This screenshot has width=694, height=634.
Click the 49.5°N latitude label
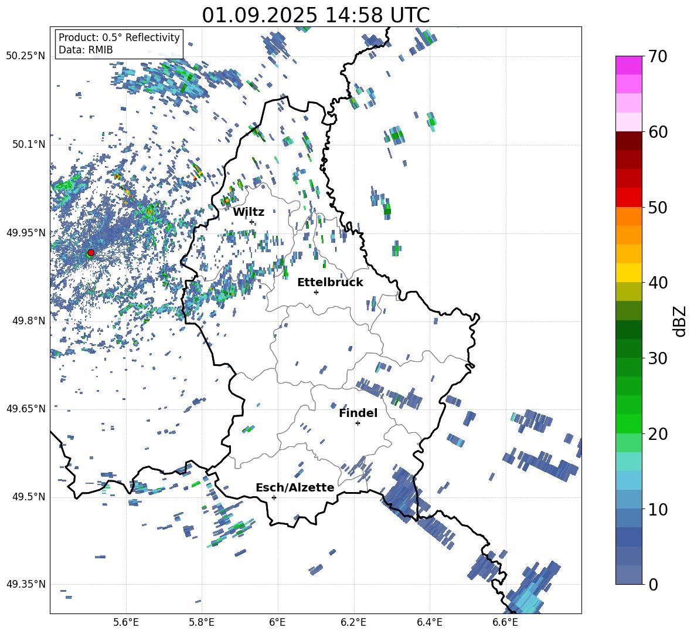pyautogui.click(x=29, y=497)
